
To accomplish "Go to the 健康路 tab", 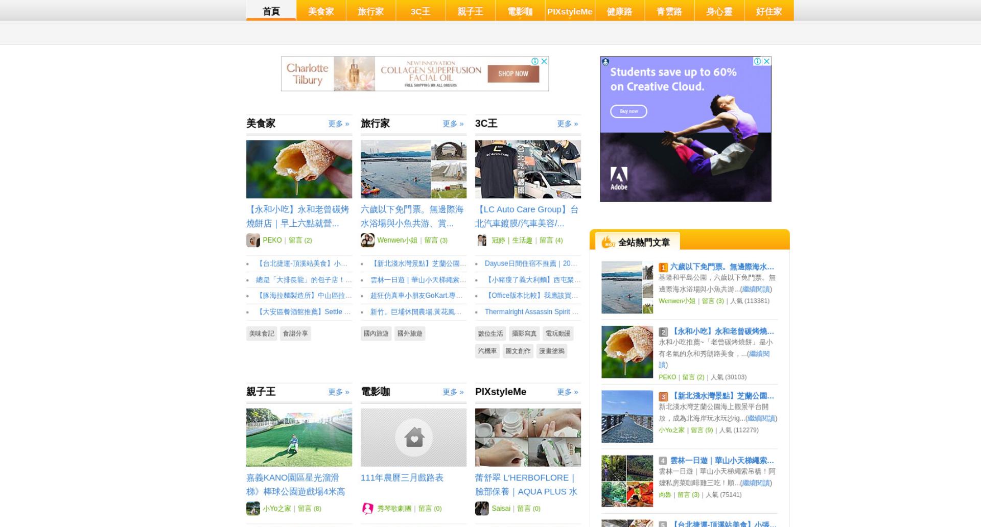I will [x=619, y=11].
